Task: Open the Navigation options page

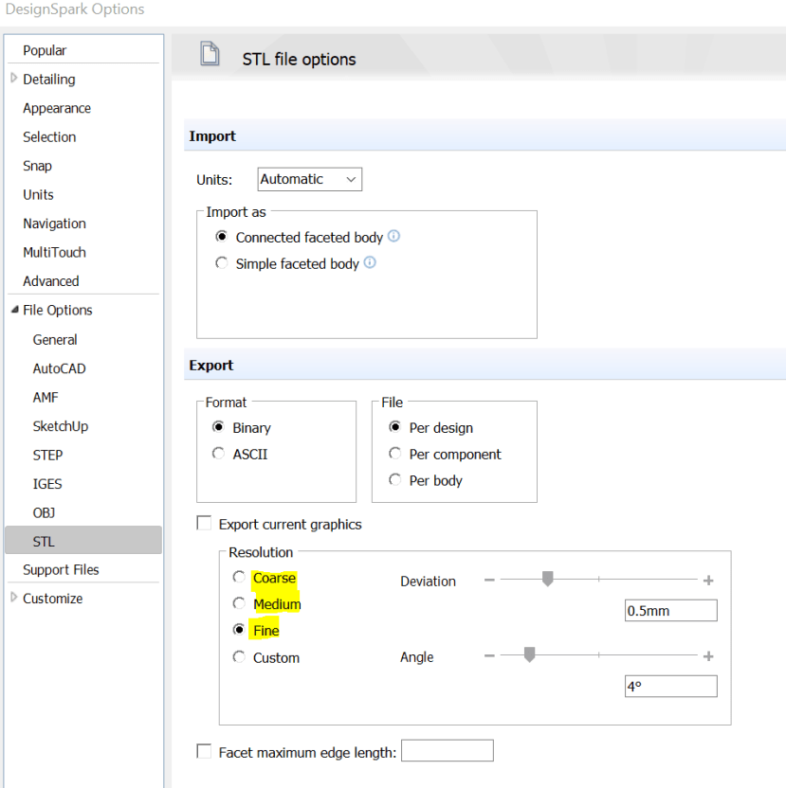Action: coord(54,224)
